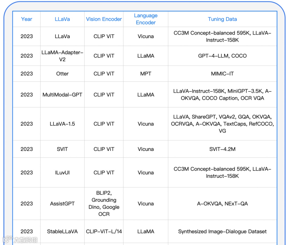Select the CLIP-ViT-L/14 vision encoder cell

[104, 231]
